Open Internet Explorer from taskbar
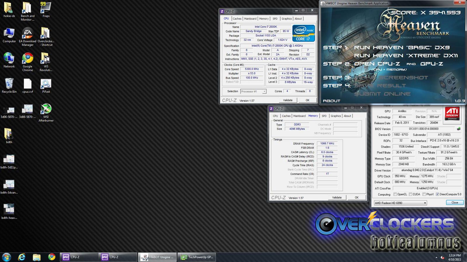Screen dimensions: 467x262 pyautogui.click(x=22, y=257)
